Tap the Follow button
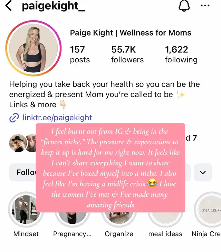The height and width of the screenshot is (252, 221). coord(23,172)
